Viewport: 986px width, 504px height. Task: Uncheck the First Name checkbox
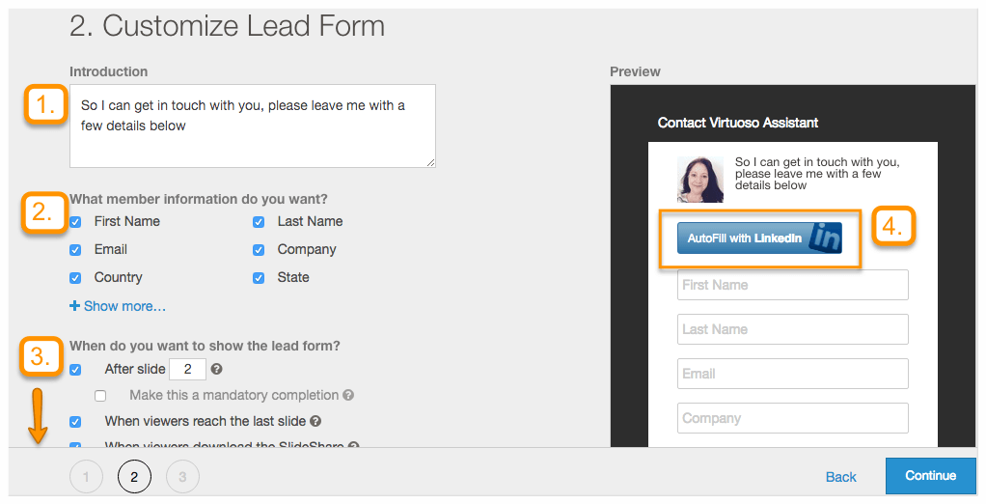75,222
